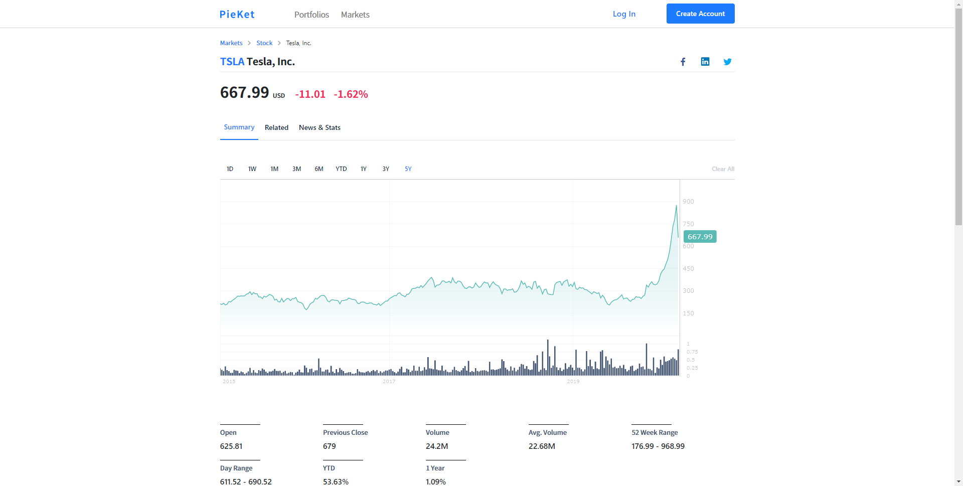Viewport: 963px width, 486px height.
Task: Click the 2015 label on chart axis
Action: [x=229, y=382]
